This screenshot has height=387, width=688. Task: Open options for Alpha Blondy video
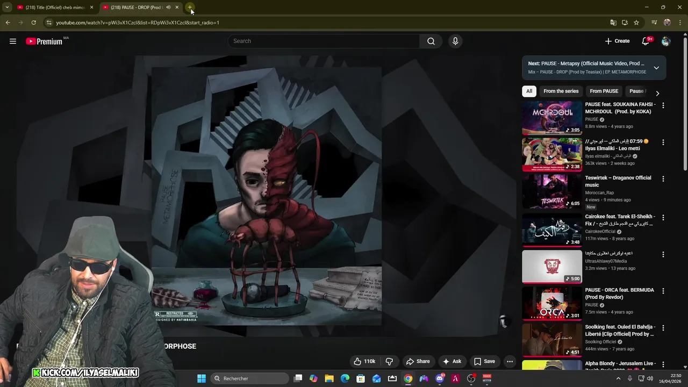tap(663, 364)
